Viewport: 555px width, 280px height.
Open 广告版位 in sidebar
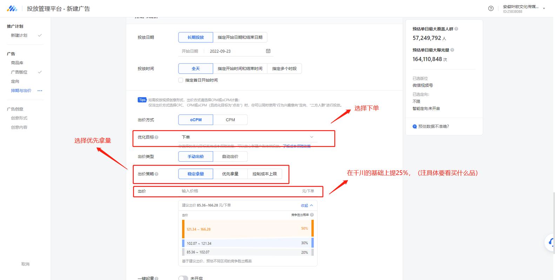(19, 72)
